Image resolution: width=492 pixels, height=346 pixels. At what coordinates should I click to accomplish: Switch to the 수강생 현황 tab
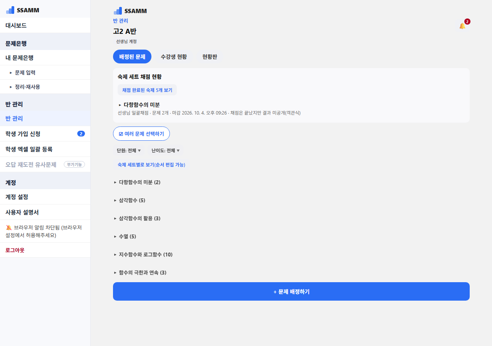174,57
